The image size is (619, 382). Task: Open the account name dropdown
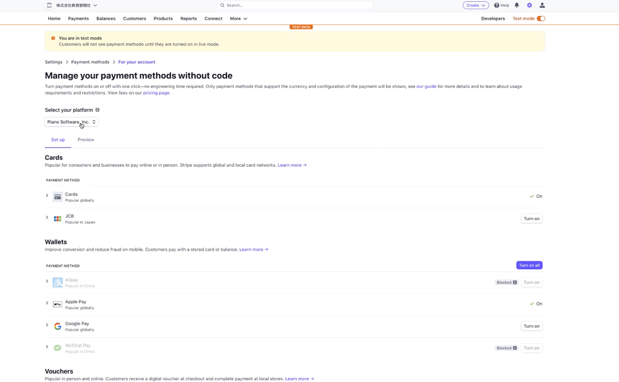pyautogui.click(x=77, y=5)
